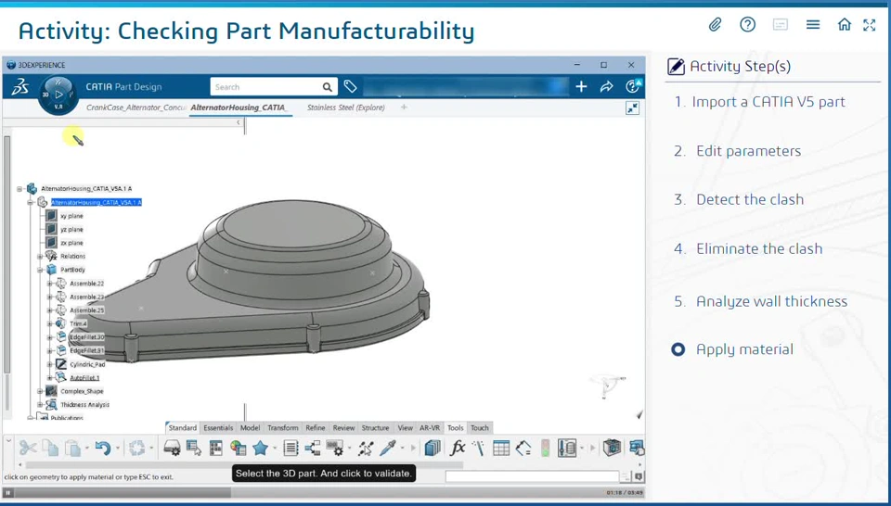Screen dimensions: 891x506
Task: Click the Update recycle icon
Action: tap(137, 449)
